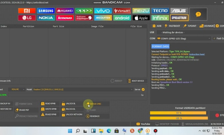Toggle the Server check indicator
The image size is (224, 135).
143,89
